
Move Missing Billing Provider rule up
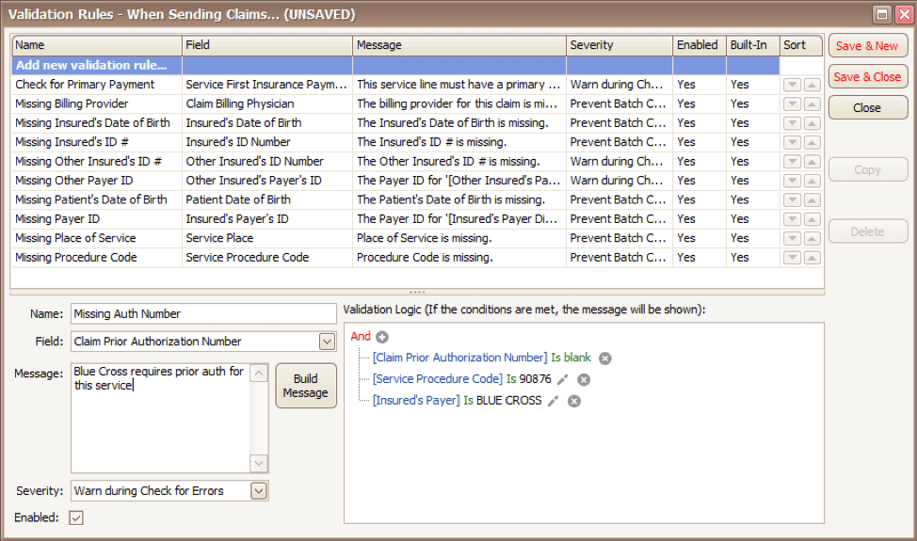(x=812, y=104)
